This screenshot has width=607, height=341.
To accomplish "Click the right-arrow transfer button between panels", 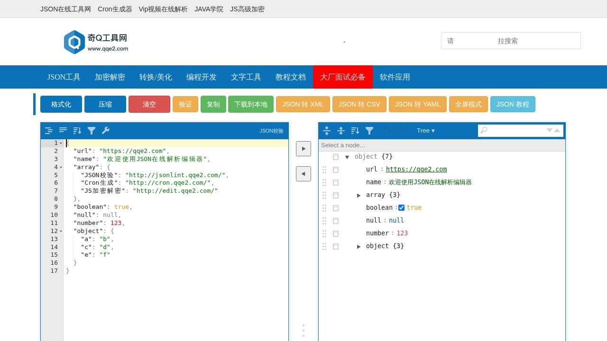I will (303, 148).
